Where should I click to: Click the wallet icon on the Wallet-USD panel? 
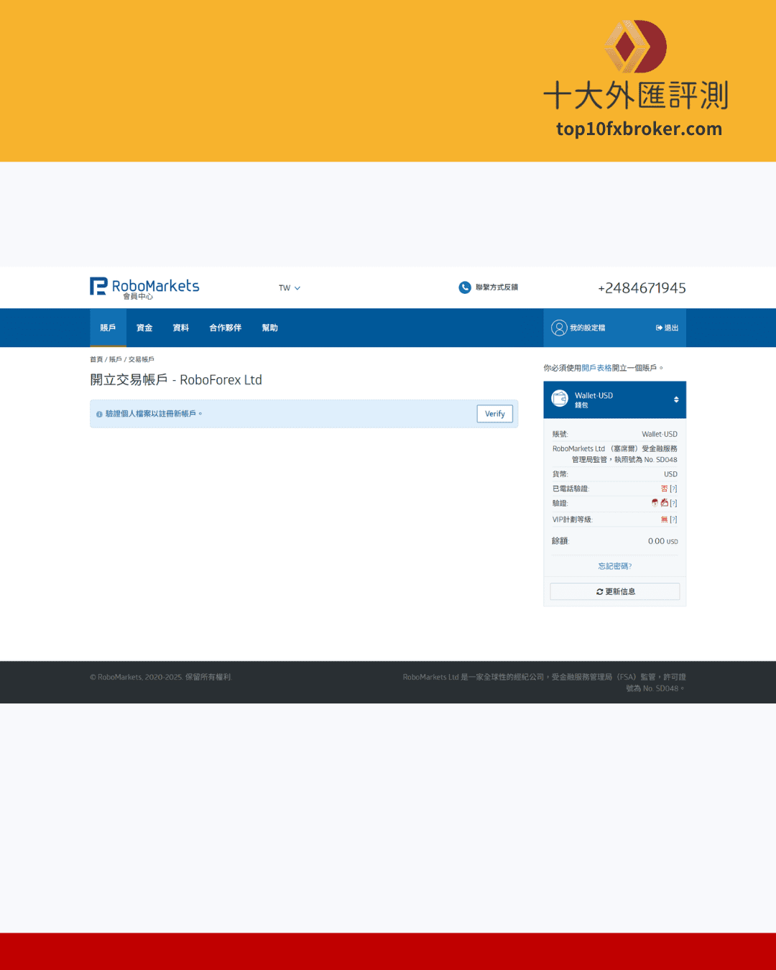point(560,399)
